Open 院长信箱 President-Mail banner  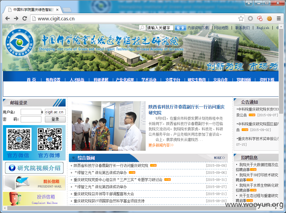coord(34,183)
